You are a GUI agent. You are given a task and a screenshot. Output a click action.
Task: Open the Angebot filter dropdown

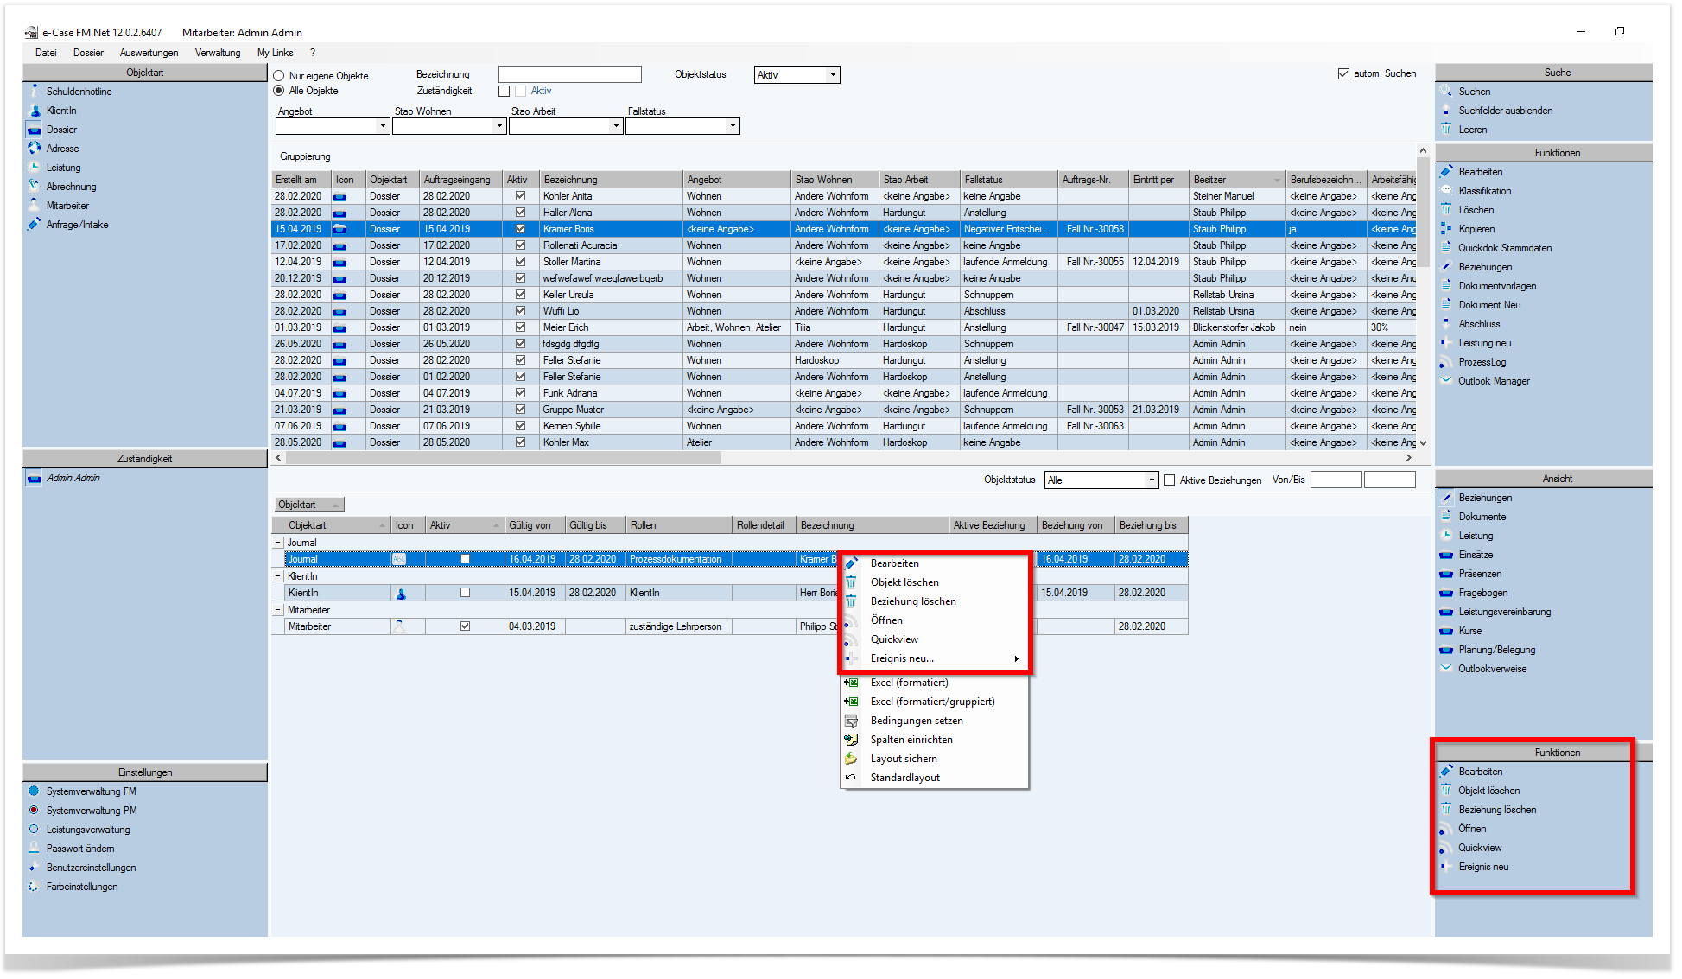point(383,126)
